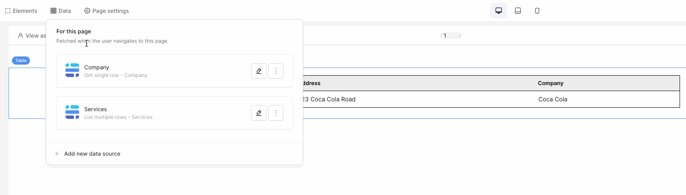This screenshot has height=195, width=686.
Task: Select the Table element badge
Action: coord(21,61)
